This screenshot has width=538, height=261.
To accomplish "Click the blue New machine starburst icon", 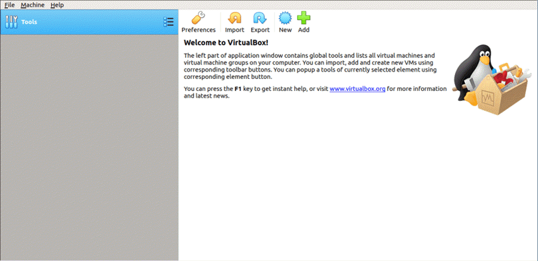I will coord(285,18).
